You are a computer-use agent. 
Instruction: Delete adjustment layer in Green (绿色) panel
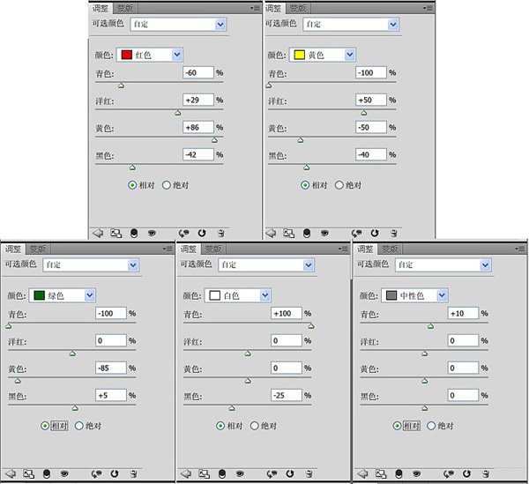pyautogui.click(x=133, y=474)
